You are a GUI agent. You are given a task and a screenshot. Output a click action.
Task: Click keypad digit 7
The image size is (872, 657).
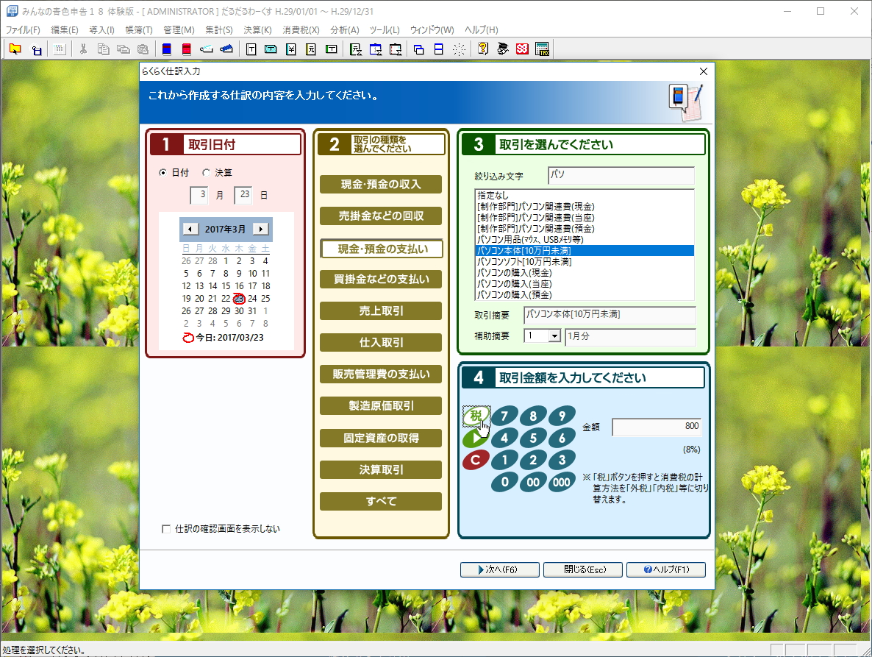(504, 416)
